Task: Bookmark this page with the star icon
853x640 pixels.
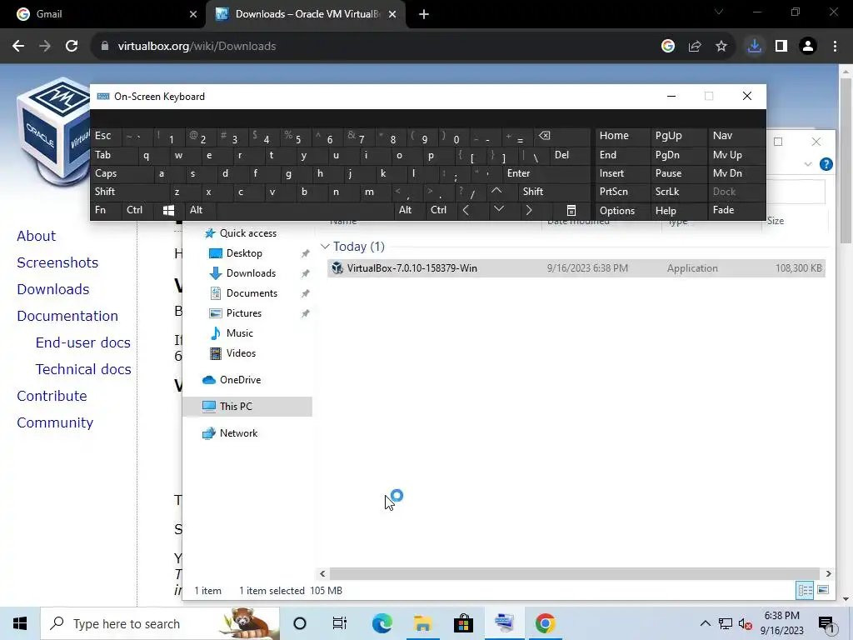Action: (721, 47)
